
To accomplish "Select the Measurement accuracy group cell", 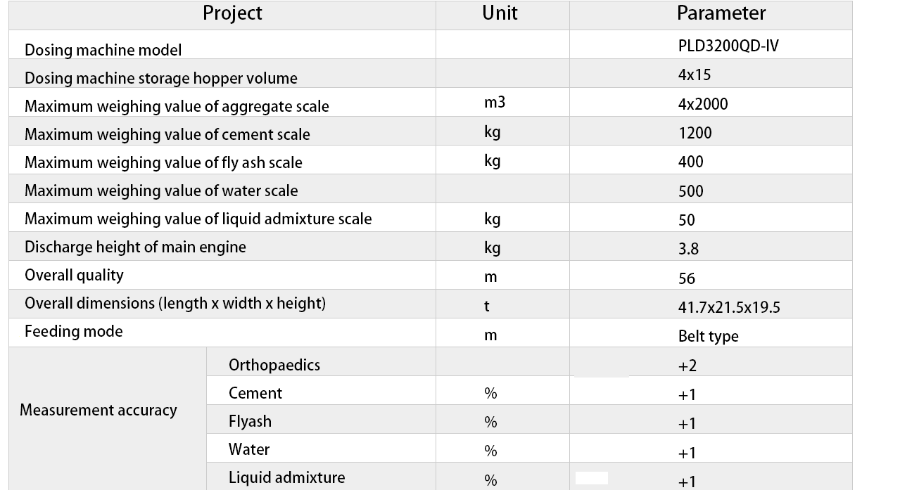I will pos(98,410).
